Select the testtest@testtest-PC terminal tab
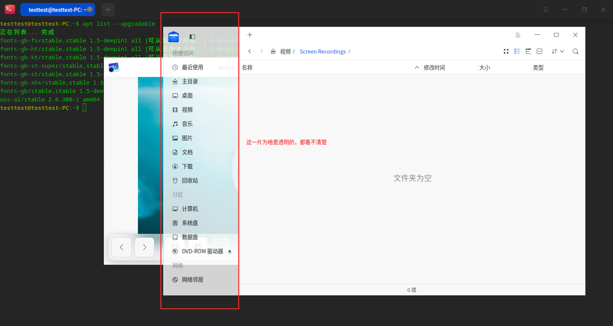This screenshot has width=613, height=326. (57, 10)
